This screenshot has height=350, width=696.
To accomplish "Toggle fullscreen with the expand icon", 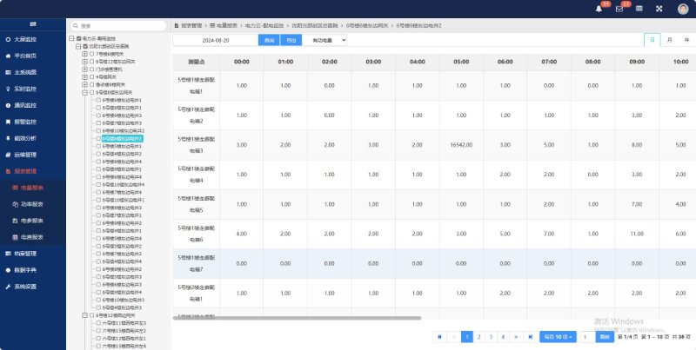I will (x=659, y=9).
